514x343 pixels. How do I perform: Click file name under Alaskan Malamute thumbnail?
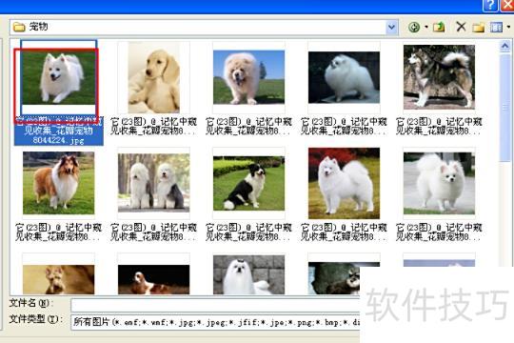click(439, 127)
